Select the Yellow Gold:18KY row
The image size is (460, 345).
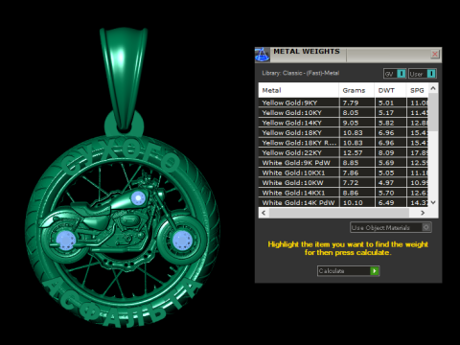point(343,132)
